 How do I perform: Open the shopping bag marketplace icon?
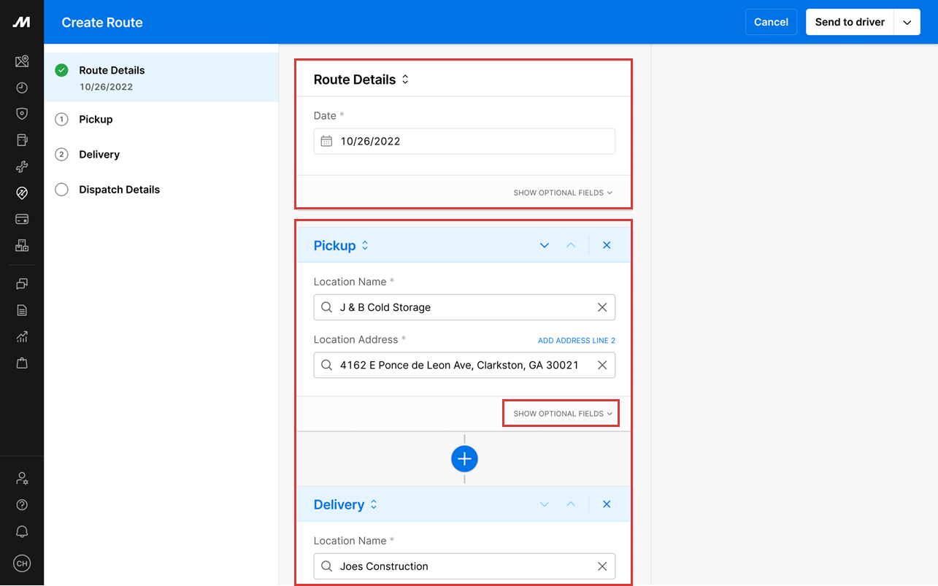pos(22,363)
